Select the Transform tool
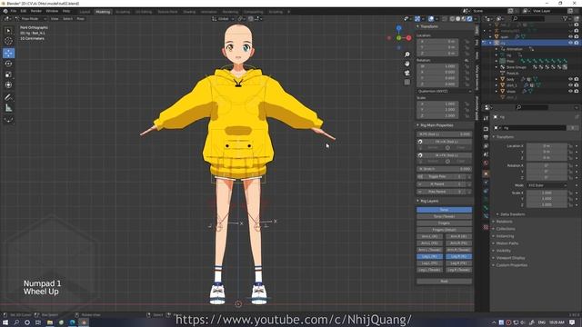 pos(8,84)
